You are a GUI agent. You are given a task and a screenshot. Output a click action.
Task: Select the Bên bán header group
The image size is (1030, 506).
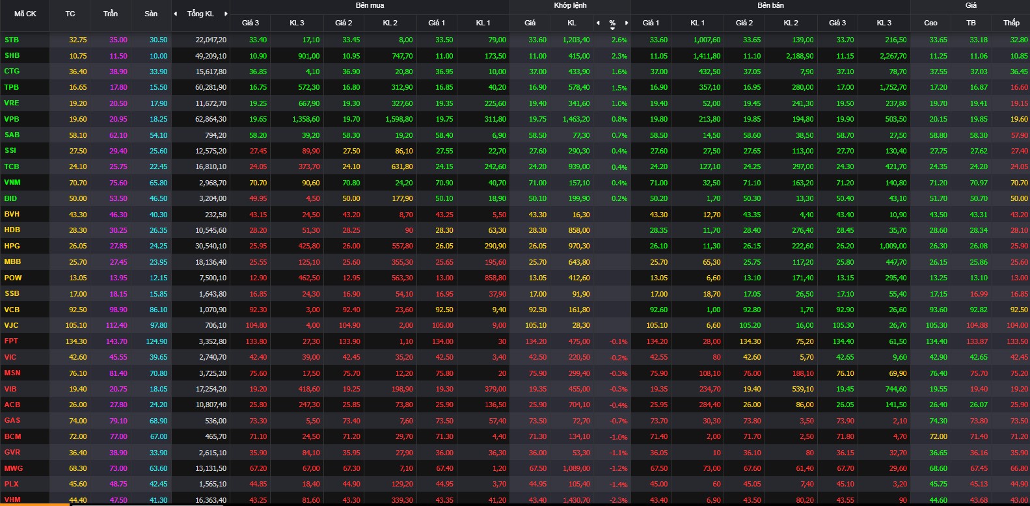[770, 5]
